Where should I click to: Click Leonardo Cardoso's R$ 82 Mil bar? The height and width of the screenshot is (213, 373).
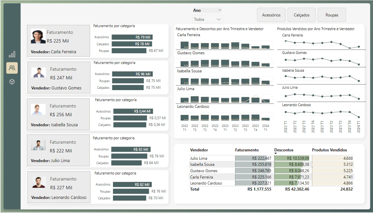[x=132, y=185]
